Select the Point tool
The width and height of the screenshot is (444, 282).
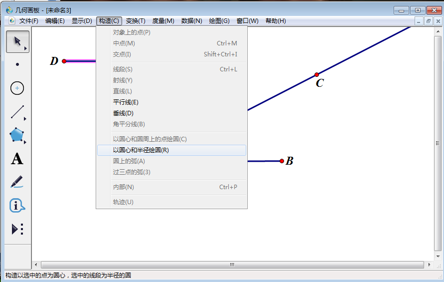tap(17, 64)
